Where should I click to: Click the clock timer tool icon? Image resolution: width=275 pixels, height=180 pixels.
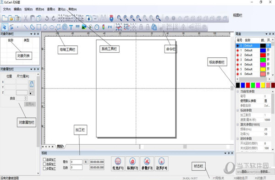pos(97,27)
